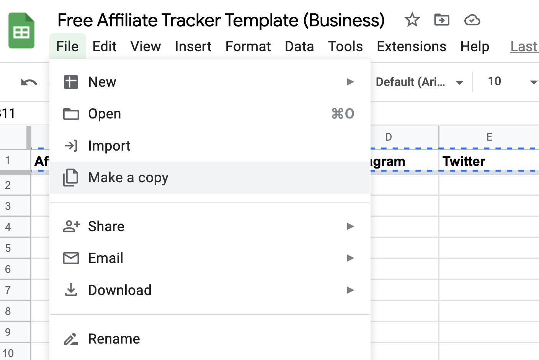Open the Data menu
The image size is (539, 360).
point(299,46)
